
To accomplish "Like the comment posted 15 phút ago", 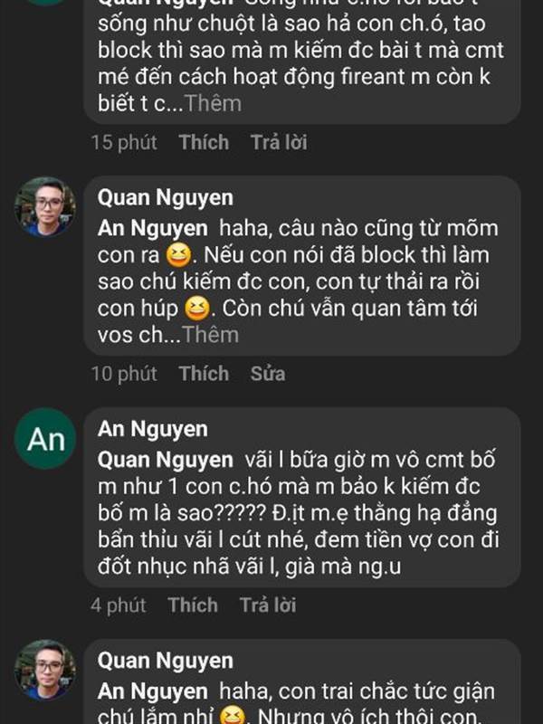I will coord(204,142).
